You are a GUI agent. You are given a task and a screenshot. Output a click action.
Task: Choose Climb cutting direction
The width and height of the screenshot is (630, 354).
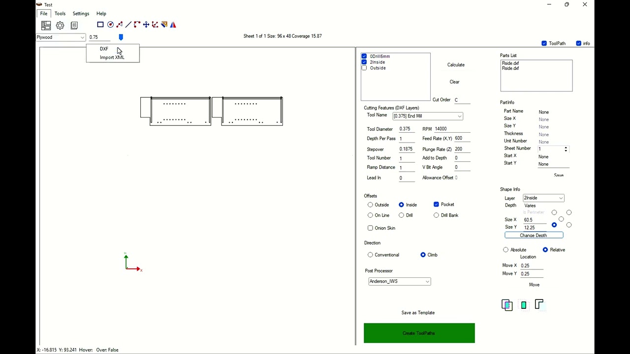[x=423, y=255]
